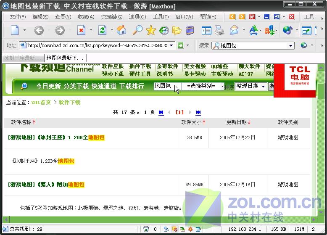Image resolution: width=327 pixels, height=235 pixels.
Task: Click the window with green arrow toolbar icon
Action: point(306,31)
